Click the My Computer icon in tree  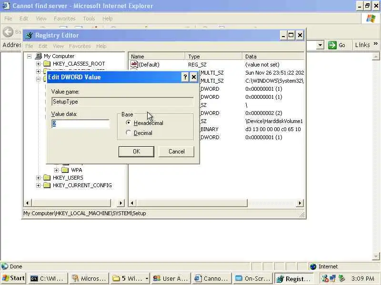pos(39,56)
